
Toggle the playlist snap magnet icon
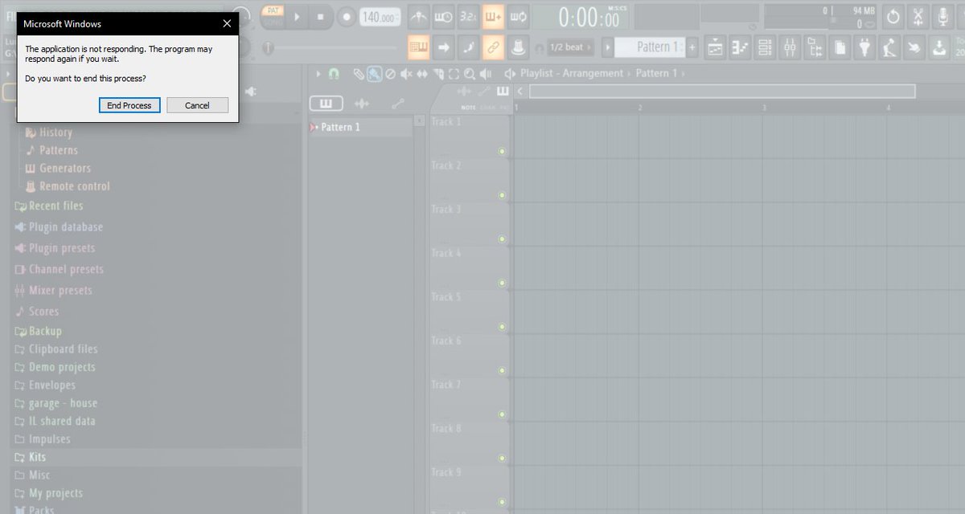click(x=335, y=74)
